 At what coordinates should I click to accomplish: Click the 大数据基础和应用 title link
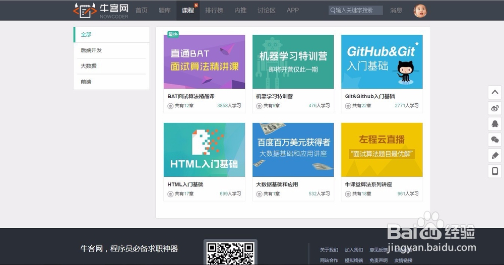pyautogui.click(x=277, y=184)
